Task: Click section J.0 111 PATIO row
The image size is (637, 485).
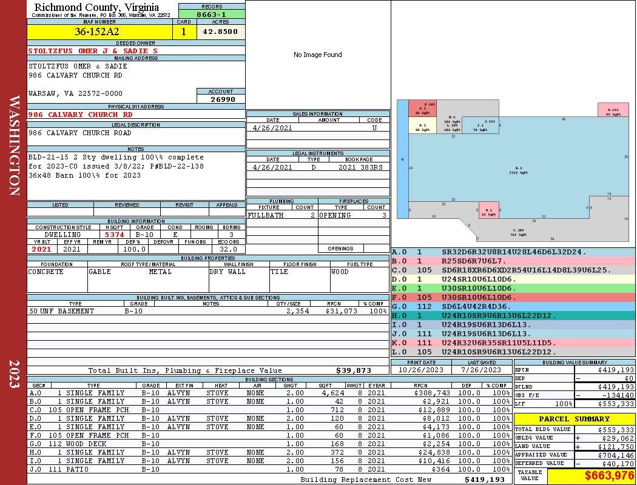Action: pyautogui.click(x=269, y=469)
